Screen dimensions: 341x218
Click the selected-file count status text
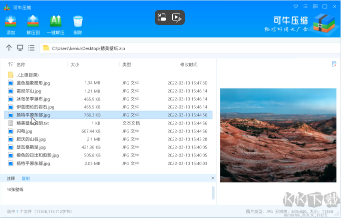(40, 211)
